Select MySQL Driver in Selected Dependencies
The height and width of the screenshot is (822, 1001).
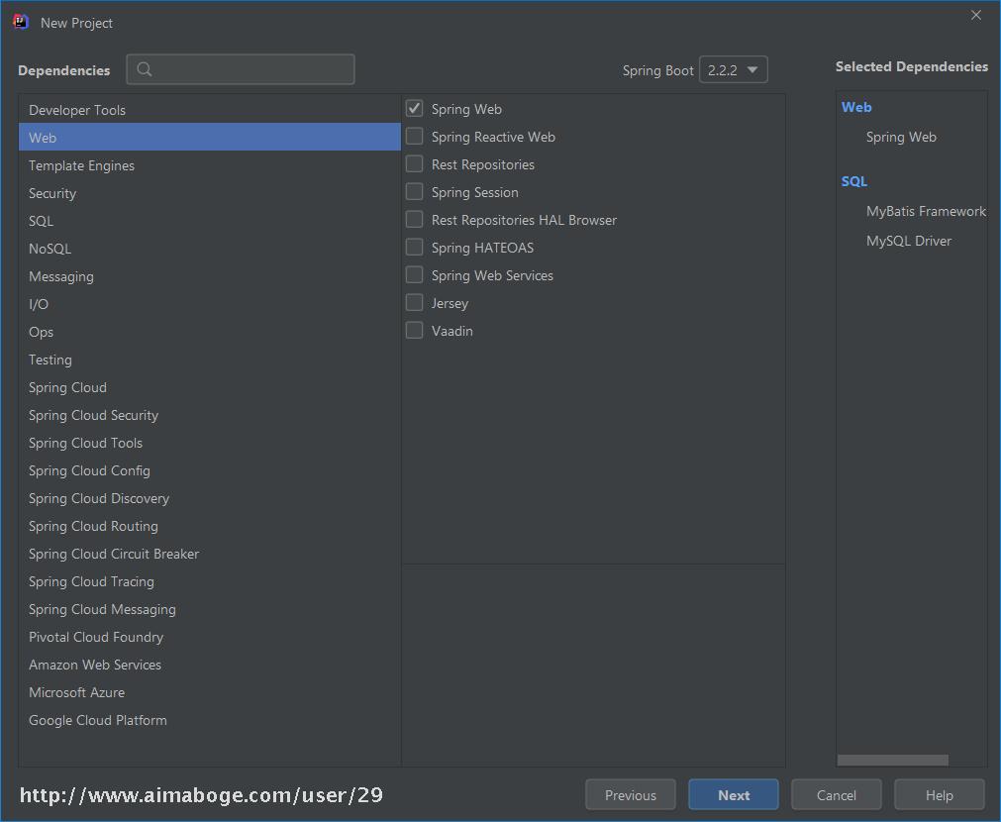click(x=909, y=241)
